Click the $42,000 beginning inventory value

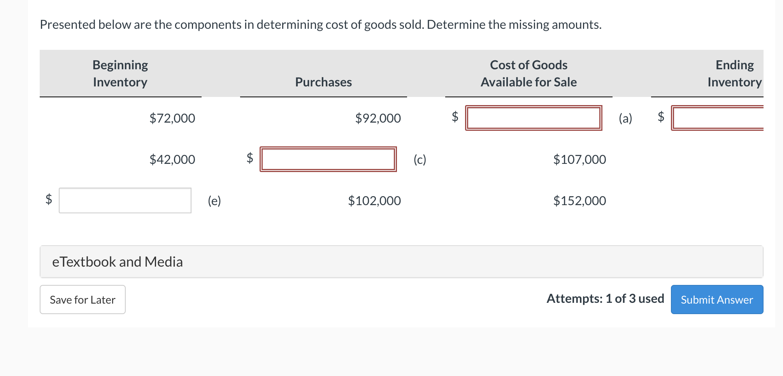(x=172, y=159)
